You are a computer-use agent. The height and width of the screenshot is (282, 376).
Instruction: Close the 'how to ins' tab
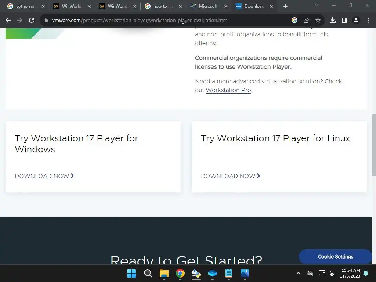tap(180, 7)
